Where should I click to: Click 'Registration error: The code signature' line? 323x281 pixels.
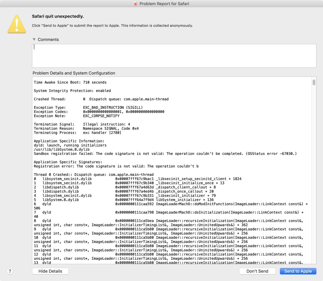(x=116, y=166)
